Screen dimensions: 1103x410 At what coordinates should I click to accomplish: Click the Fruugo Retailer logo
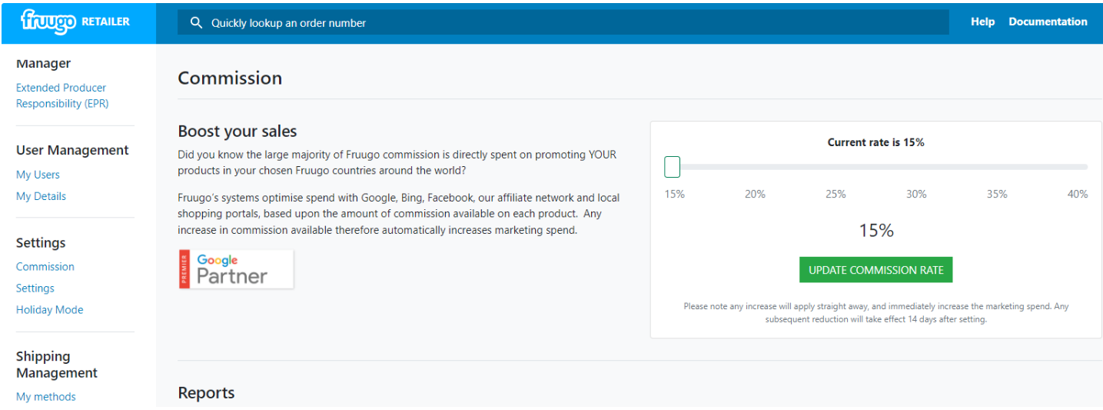[x=75, y=22]
